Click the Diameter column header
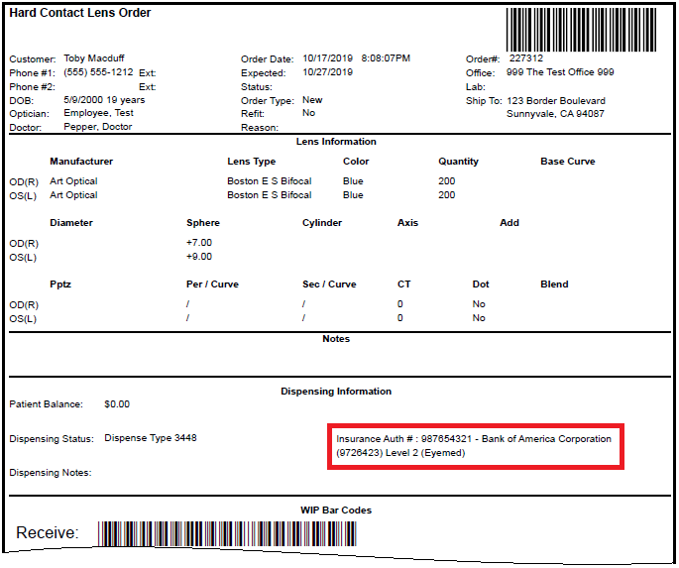 click(71, 222)
